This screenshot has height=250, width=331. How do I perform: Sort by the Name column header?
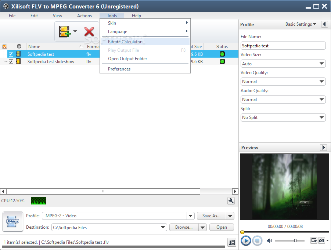click(x=55, y=46)
